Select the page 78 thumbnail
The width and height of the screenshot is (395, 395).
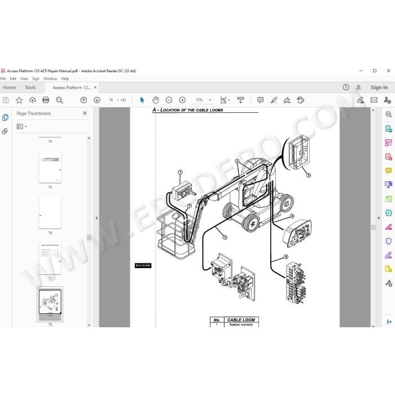click(50, 304)
